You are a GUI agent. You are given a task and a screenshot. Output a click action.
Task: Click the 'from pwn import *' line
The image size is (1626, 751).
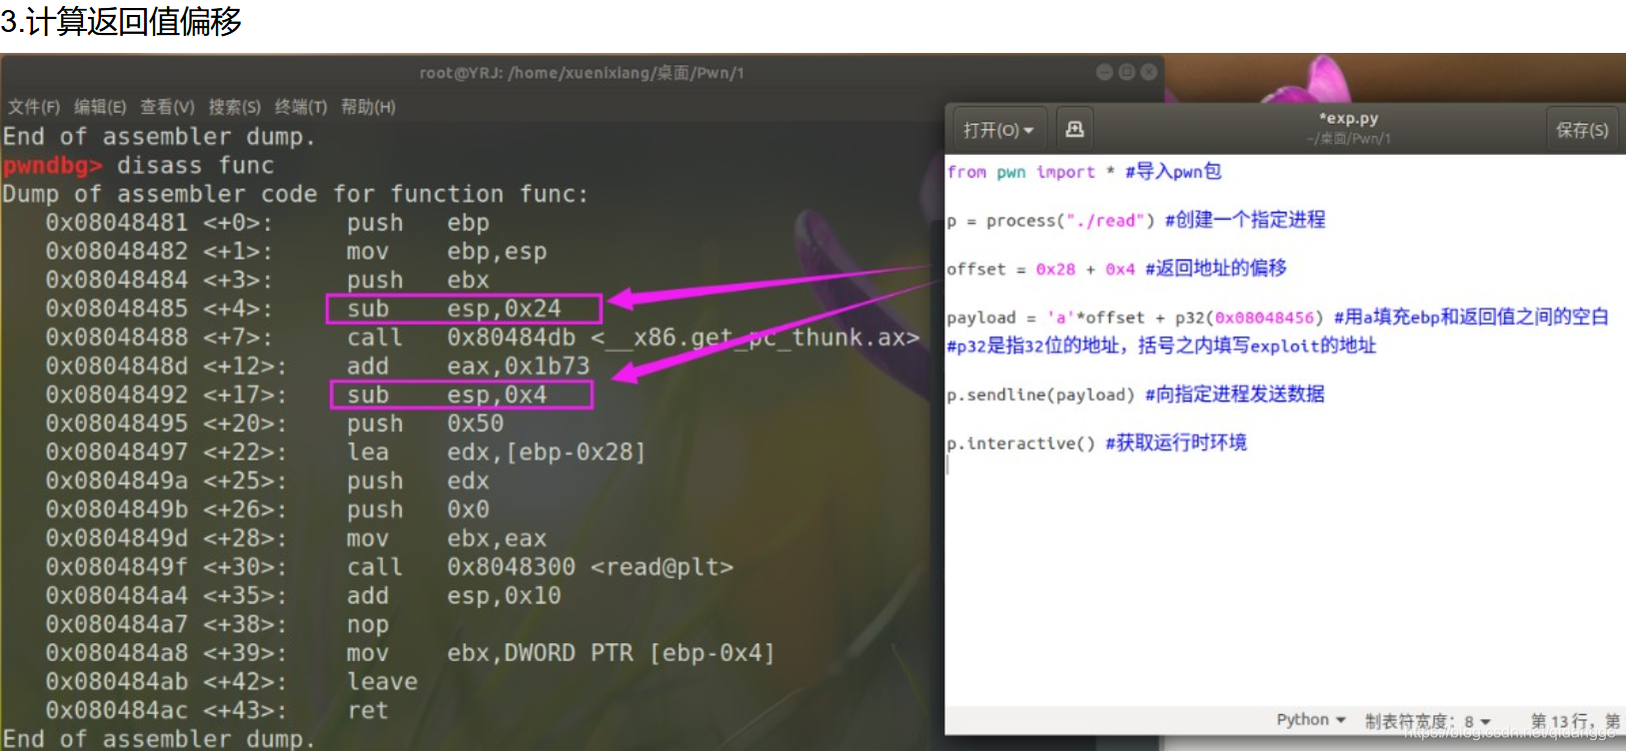(x=1084, y=172)
